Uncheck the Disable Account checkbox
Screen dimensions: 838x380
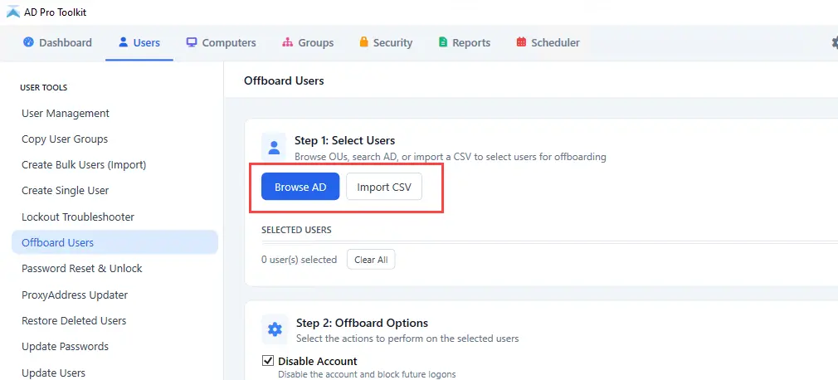(x=268, y=361)
